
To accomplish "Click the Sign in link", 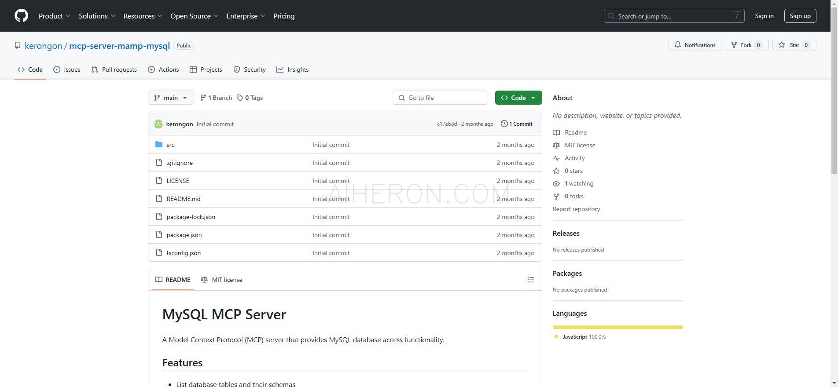I will coord(764,16).
